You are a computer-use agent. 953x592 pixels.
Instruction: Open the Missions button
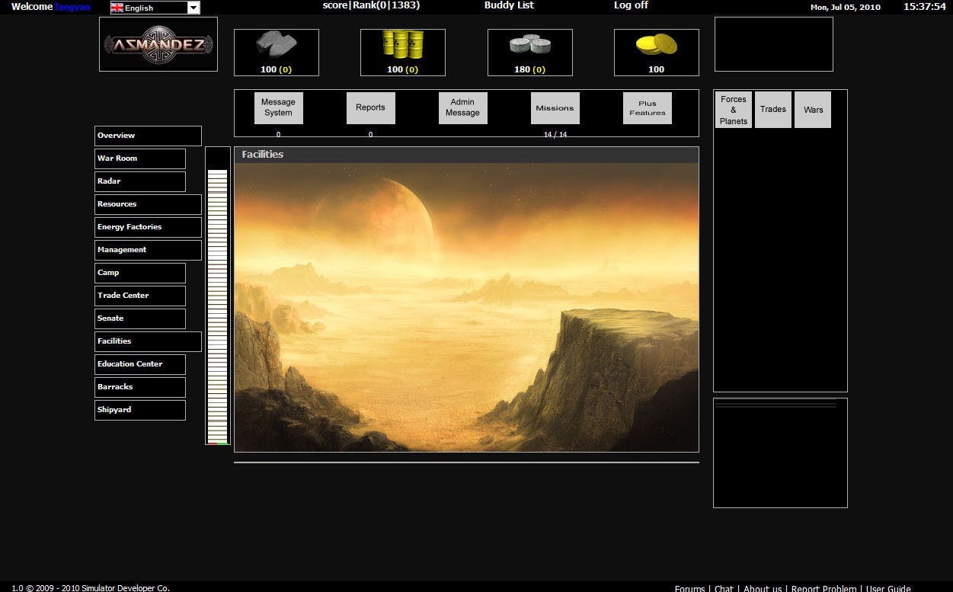(555, 107)
